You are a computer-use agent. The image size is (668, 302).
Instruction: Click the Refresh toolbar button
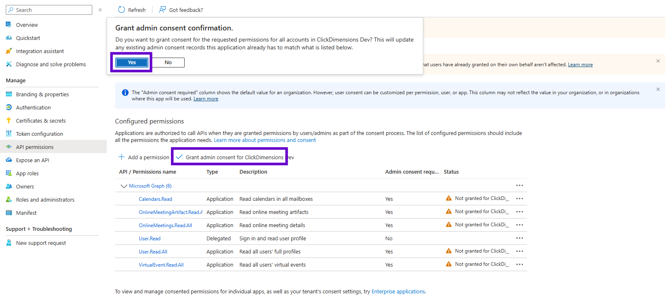coord(132,9)
